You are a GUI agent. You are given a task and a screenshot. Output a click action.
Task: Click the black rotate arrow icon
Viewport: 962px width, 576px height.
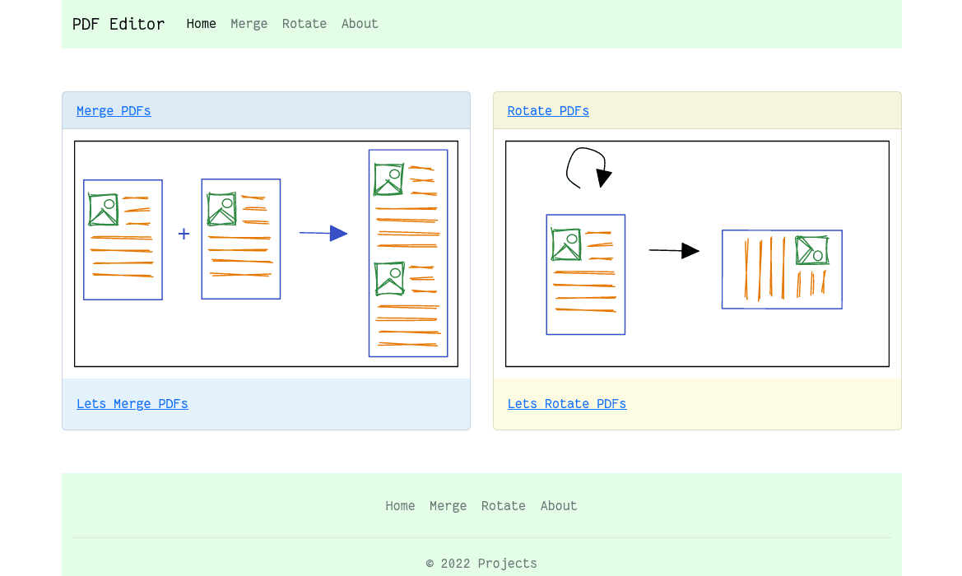point(674,250)
